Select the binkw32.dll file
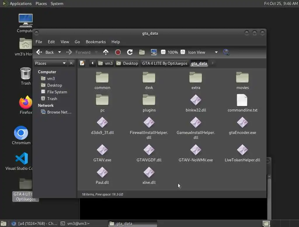The height and width of the screenshot is (227, 299). click(x=196, y=103)
